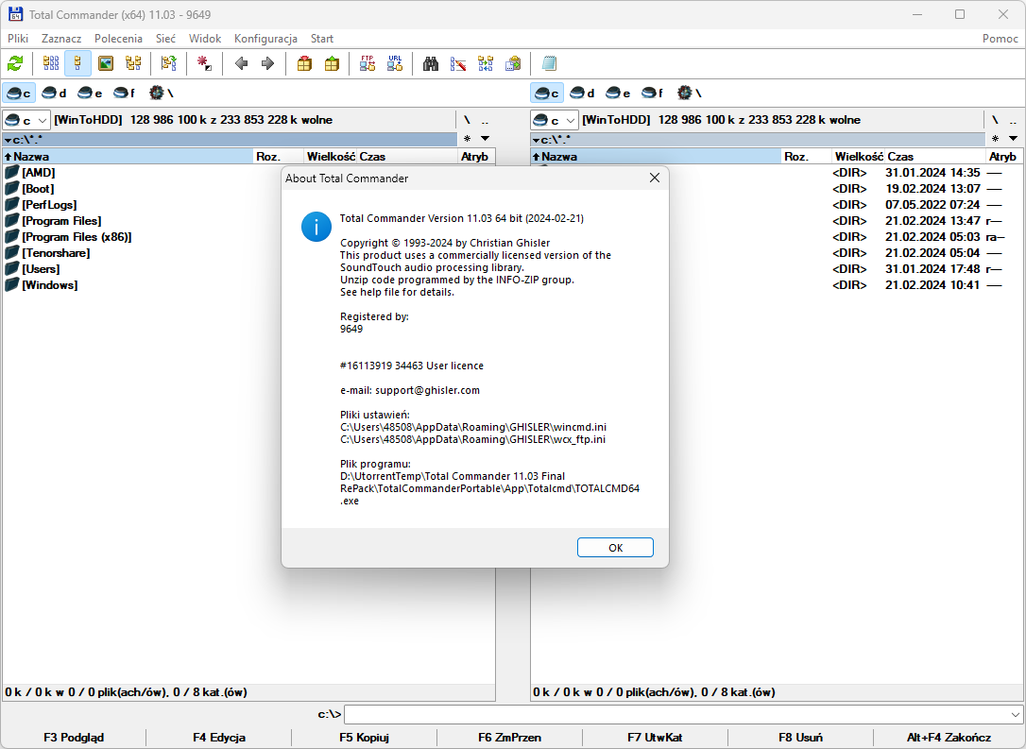Image resolution: width=1026 pixels, height=749 pixels.
Task: Open the Multi-rename tool icon
Action: tap(458, 63)
